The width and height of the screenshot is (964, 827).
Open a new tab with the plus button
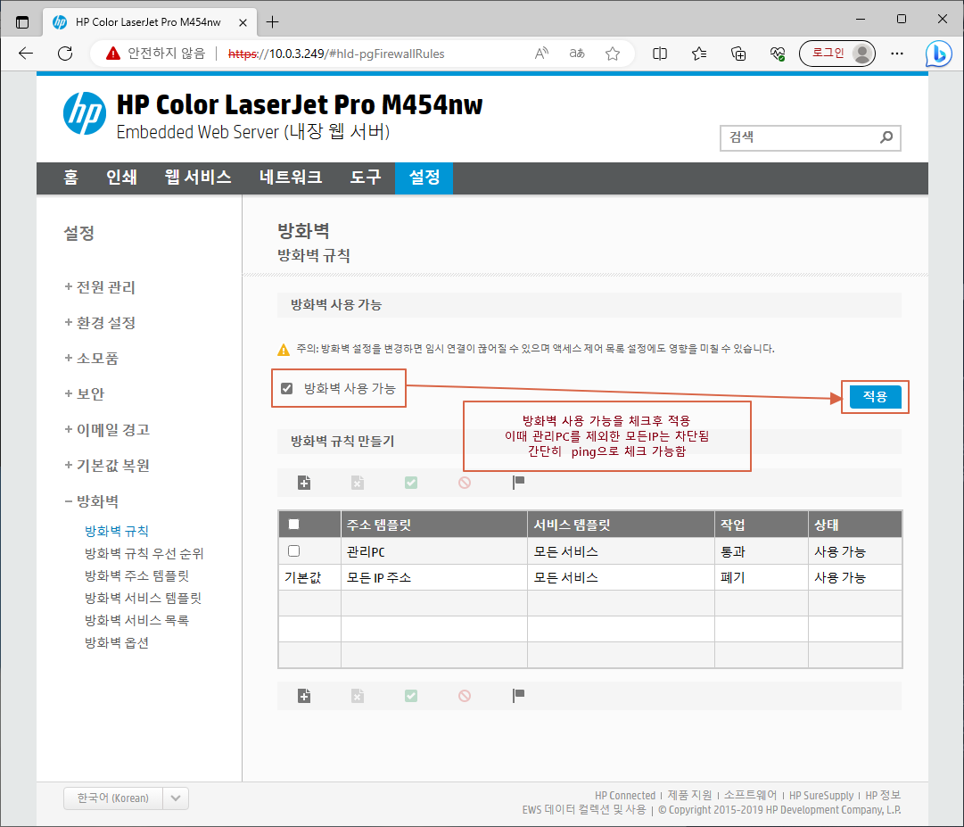272,22
